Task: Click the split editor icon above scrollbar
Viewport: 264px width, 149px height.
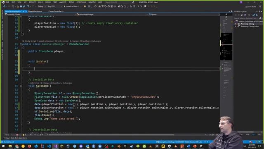Action: (226, 14)
